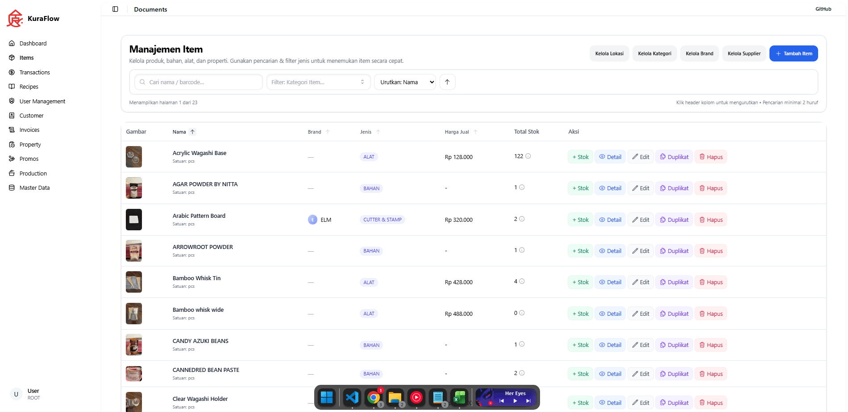Open the Filter Kategori Item dropdown
The width and height of the screenshot is (848, 412).
coord(318,82)
